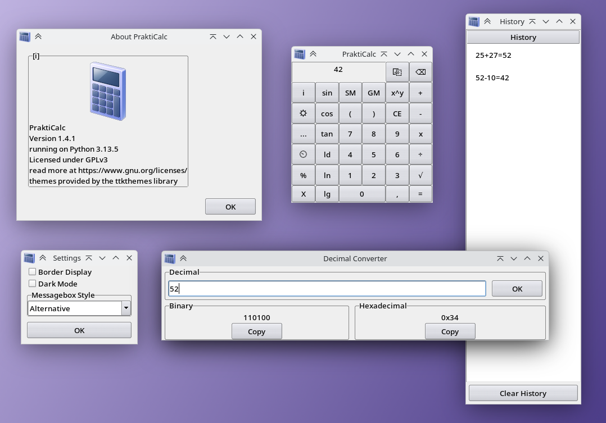The width and height of the screenshot is (606, 423).
Task: Click the X exit button on calculator
Action: (x=303, y=193)
